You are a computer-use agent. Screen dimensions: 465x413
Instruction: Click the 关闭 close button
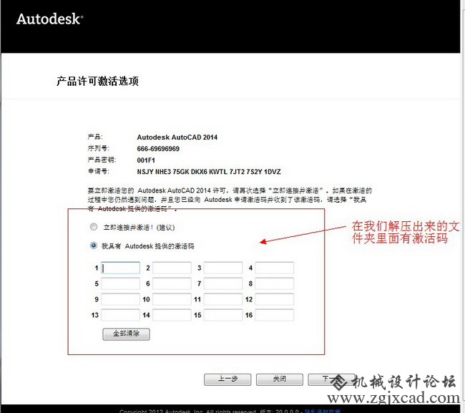point(279,379)
